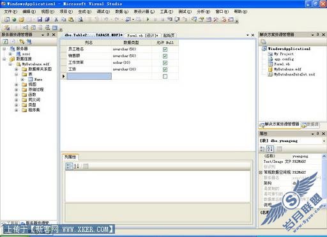This screenshot has height=237, width=327.
Task: Click the Properties panel scroll up arrow
Action: tap(324, 156)
